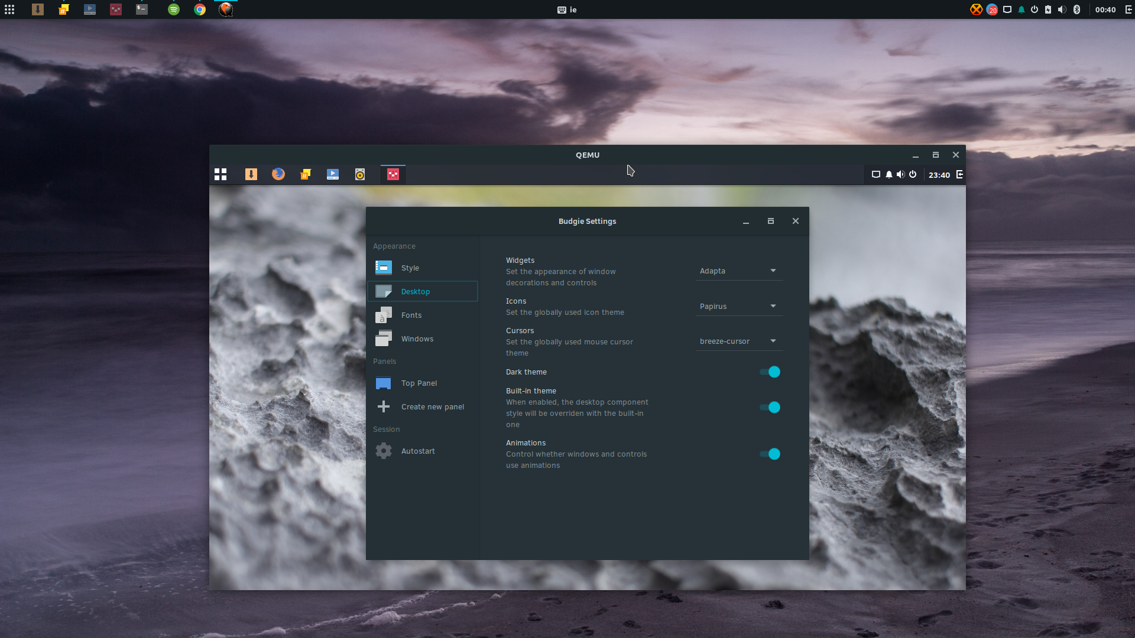Close the Budgie Settings window
Screen dimensions: 1135x638
pyautogui.click(x=796, y=221)
